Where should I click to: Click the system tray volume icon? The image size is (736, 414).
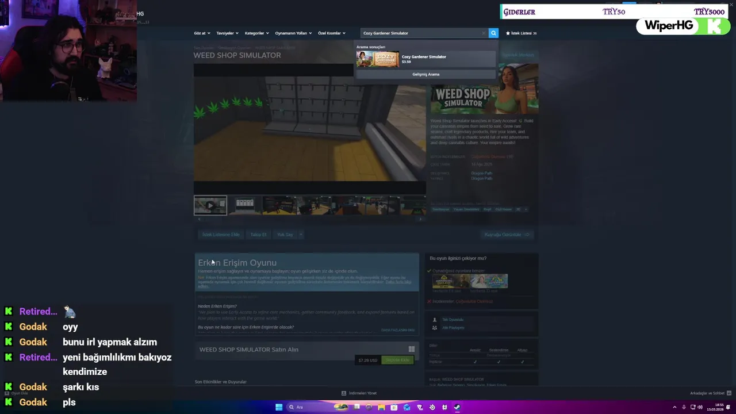[x=700, y=407]
